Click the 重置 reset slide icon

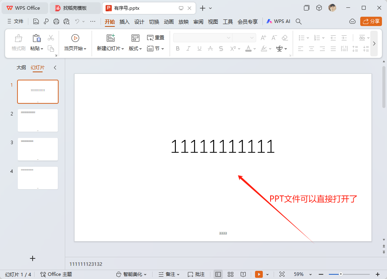pyautogui.click(x=155, y=38)
